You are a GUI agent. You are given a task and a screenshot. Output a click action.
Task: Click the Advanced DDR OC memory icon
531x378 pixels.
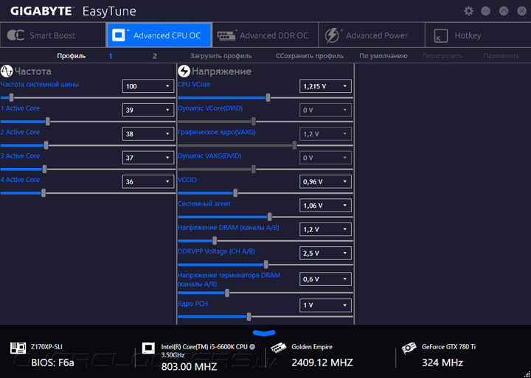click(x=227, y=35)
